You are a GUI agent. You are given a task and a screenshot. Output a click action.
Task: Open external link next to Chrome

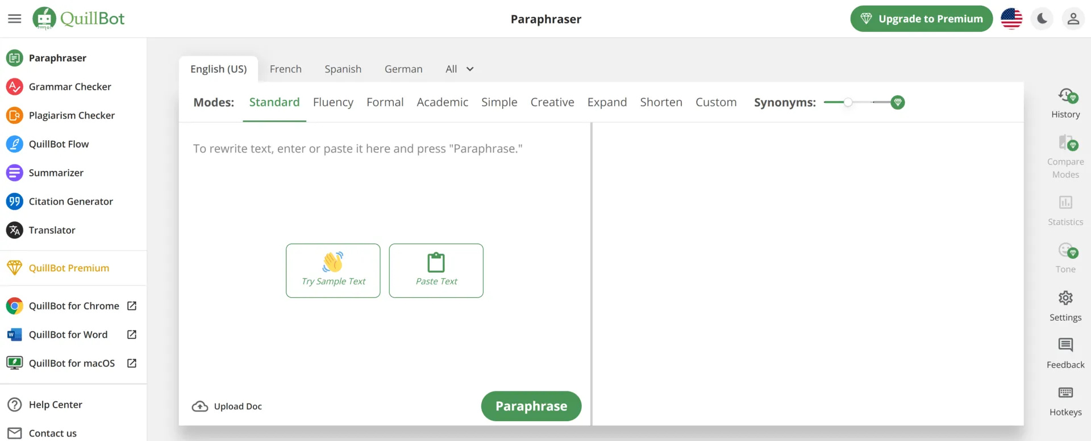click(132, 306)
